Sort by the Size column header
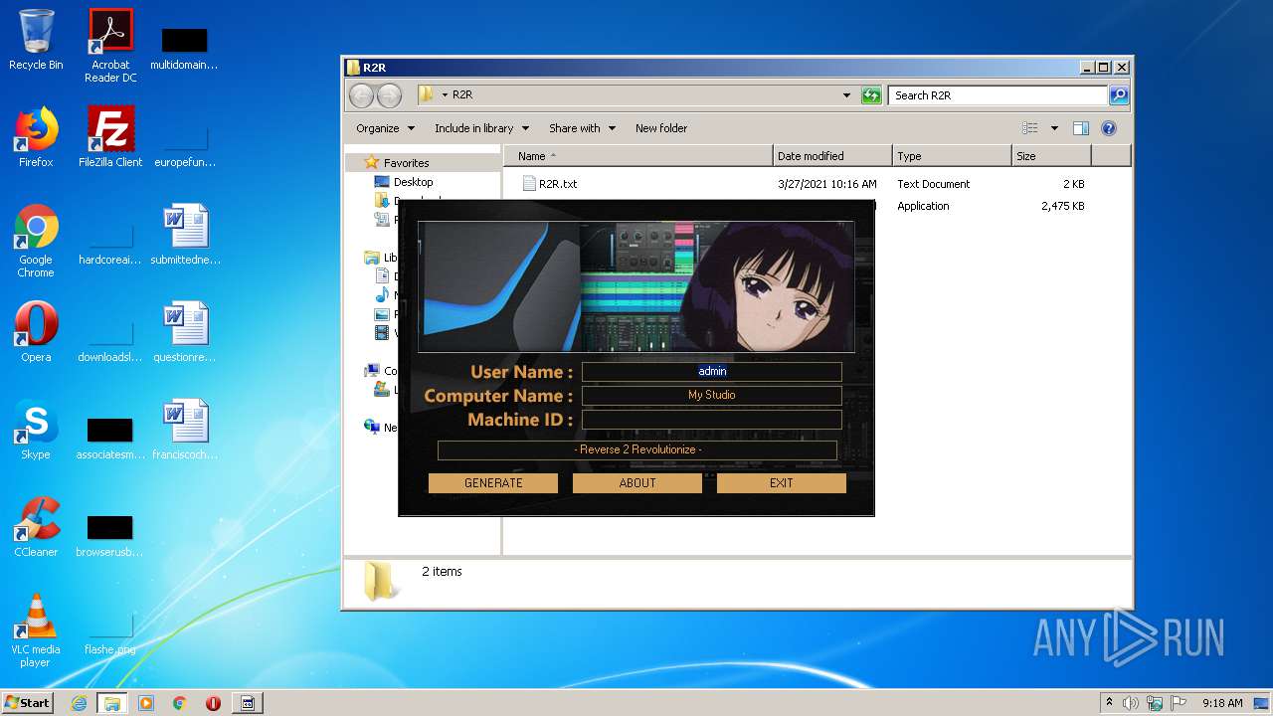The image size is (1273, 716). pyautogui.click(x=1051, y=156)
